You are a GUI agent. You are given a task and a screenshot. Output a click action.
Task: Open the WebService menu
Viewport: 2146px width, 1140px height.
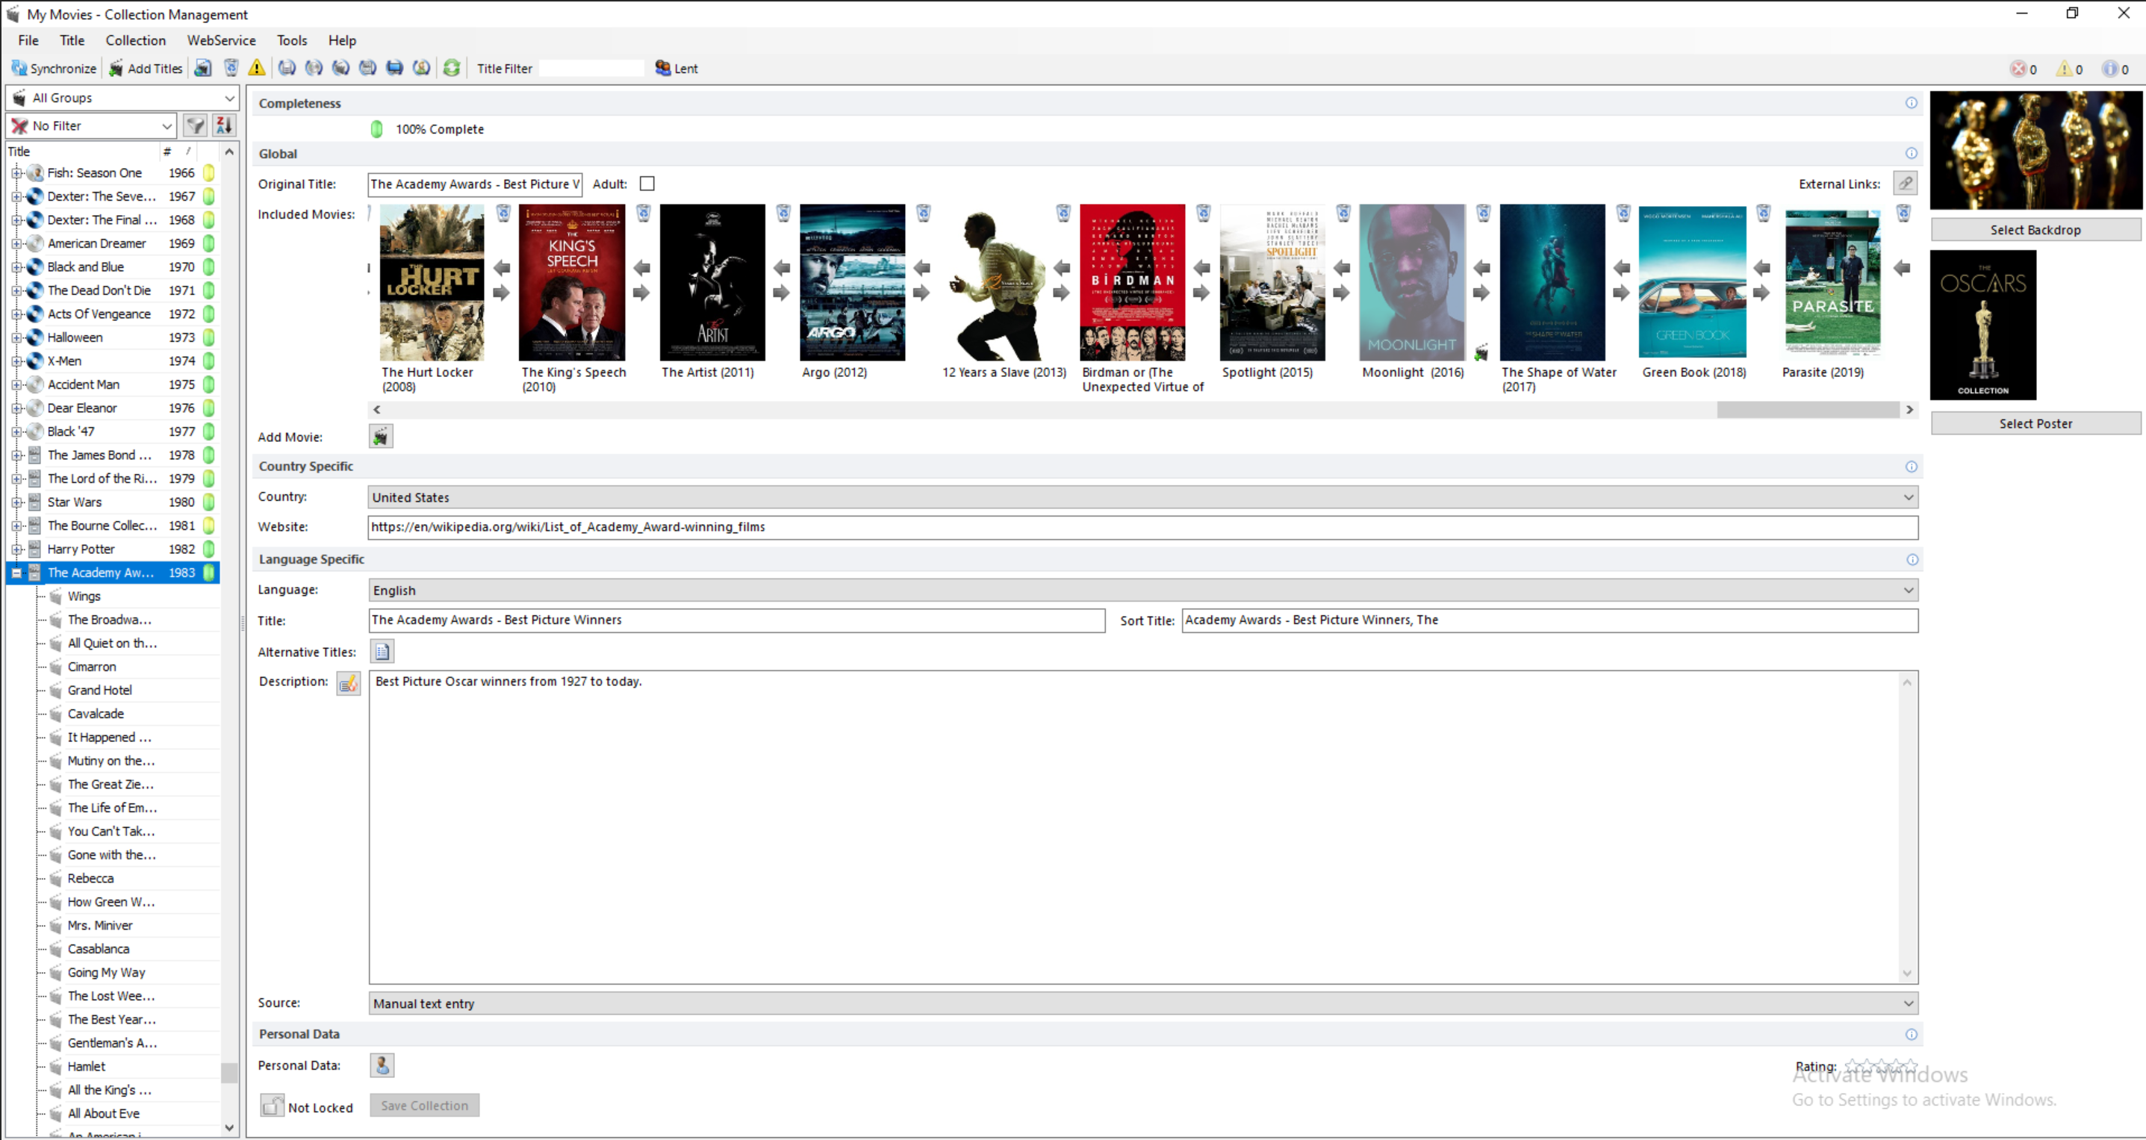[x=222, y=40]
